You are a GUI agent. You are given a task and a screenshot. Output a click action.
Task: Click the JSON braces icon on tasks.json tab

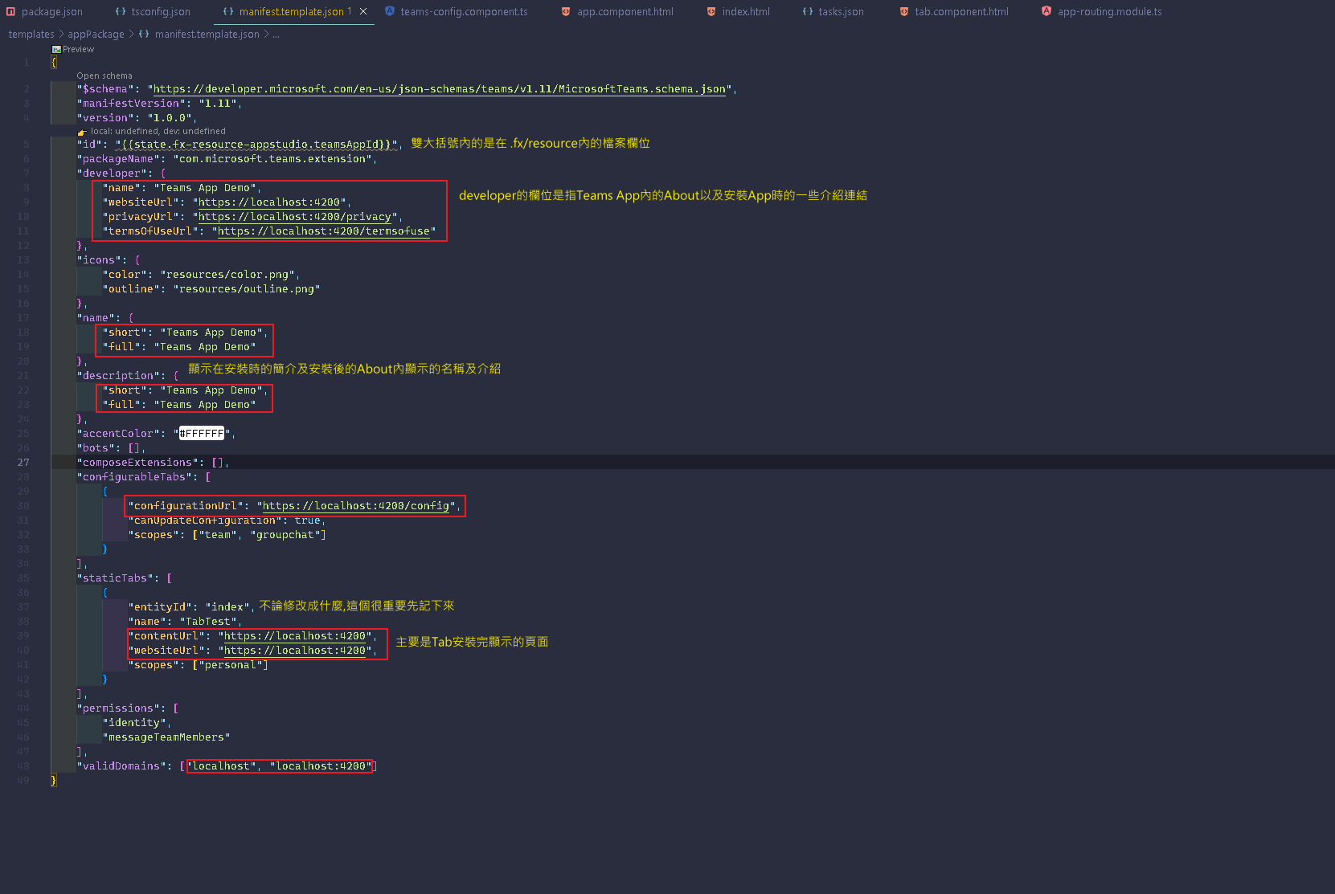[808, 12]
